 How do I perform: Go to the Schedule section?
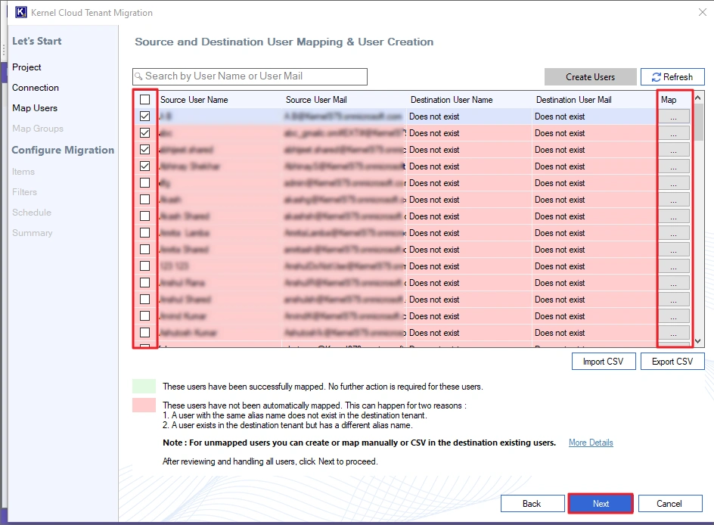(x=33, y=213)
